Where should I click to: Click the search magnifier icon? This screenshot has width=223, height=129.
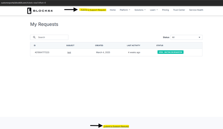pyautogui.click(x=34, y=37)
